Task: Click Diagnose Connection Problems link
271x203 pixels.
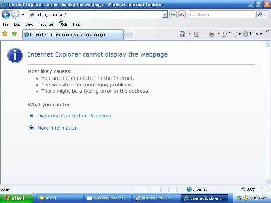Action: 74,116
